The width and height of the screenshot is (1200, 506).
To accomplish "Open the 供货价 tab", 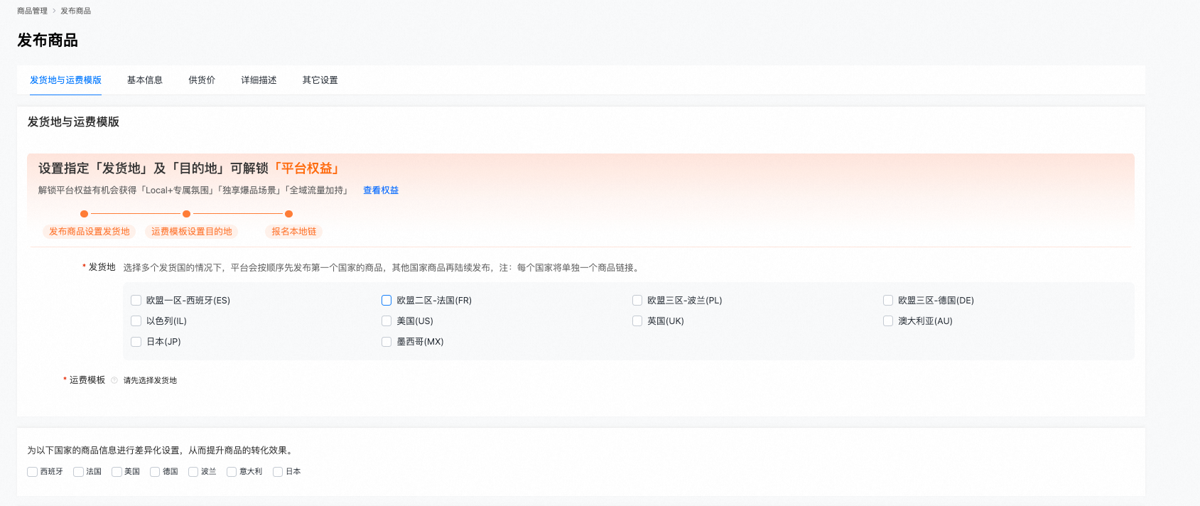I will [202, 80].
